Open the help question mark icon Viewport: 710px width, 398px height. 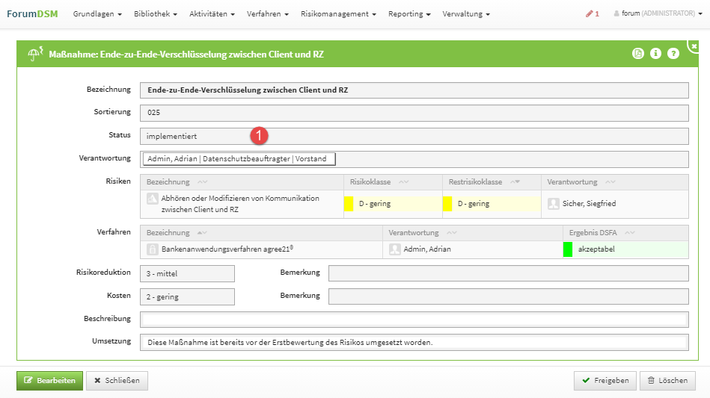(673, 54)
